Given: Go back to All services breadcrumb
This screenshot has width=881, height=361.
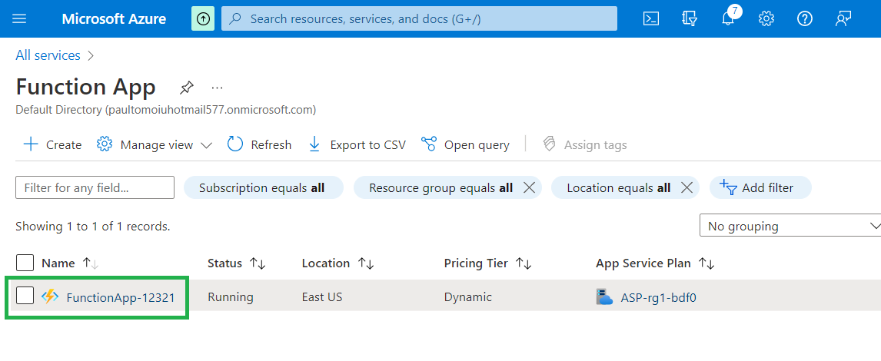Looking at the screenshot, I should click(48, 55).
